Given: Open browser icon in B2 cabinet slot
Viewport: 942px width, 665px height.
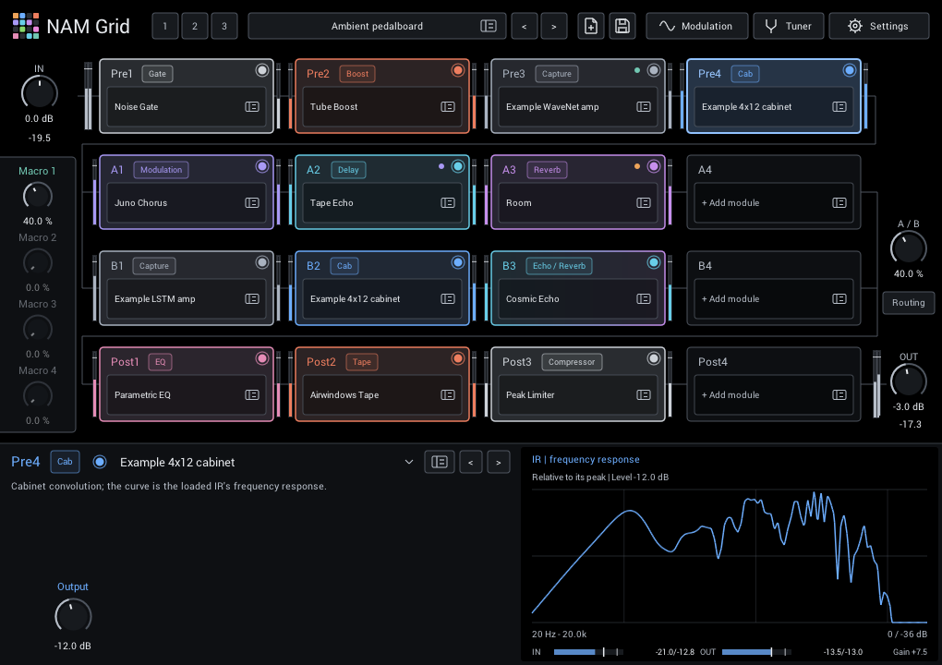Looking at the screenshot, I should pyautogui.click(x=448, y=299).
